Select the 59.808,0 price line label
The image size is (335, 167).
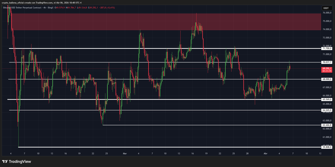pos(327,147)
